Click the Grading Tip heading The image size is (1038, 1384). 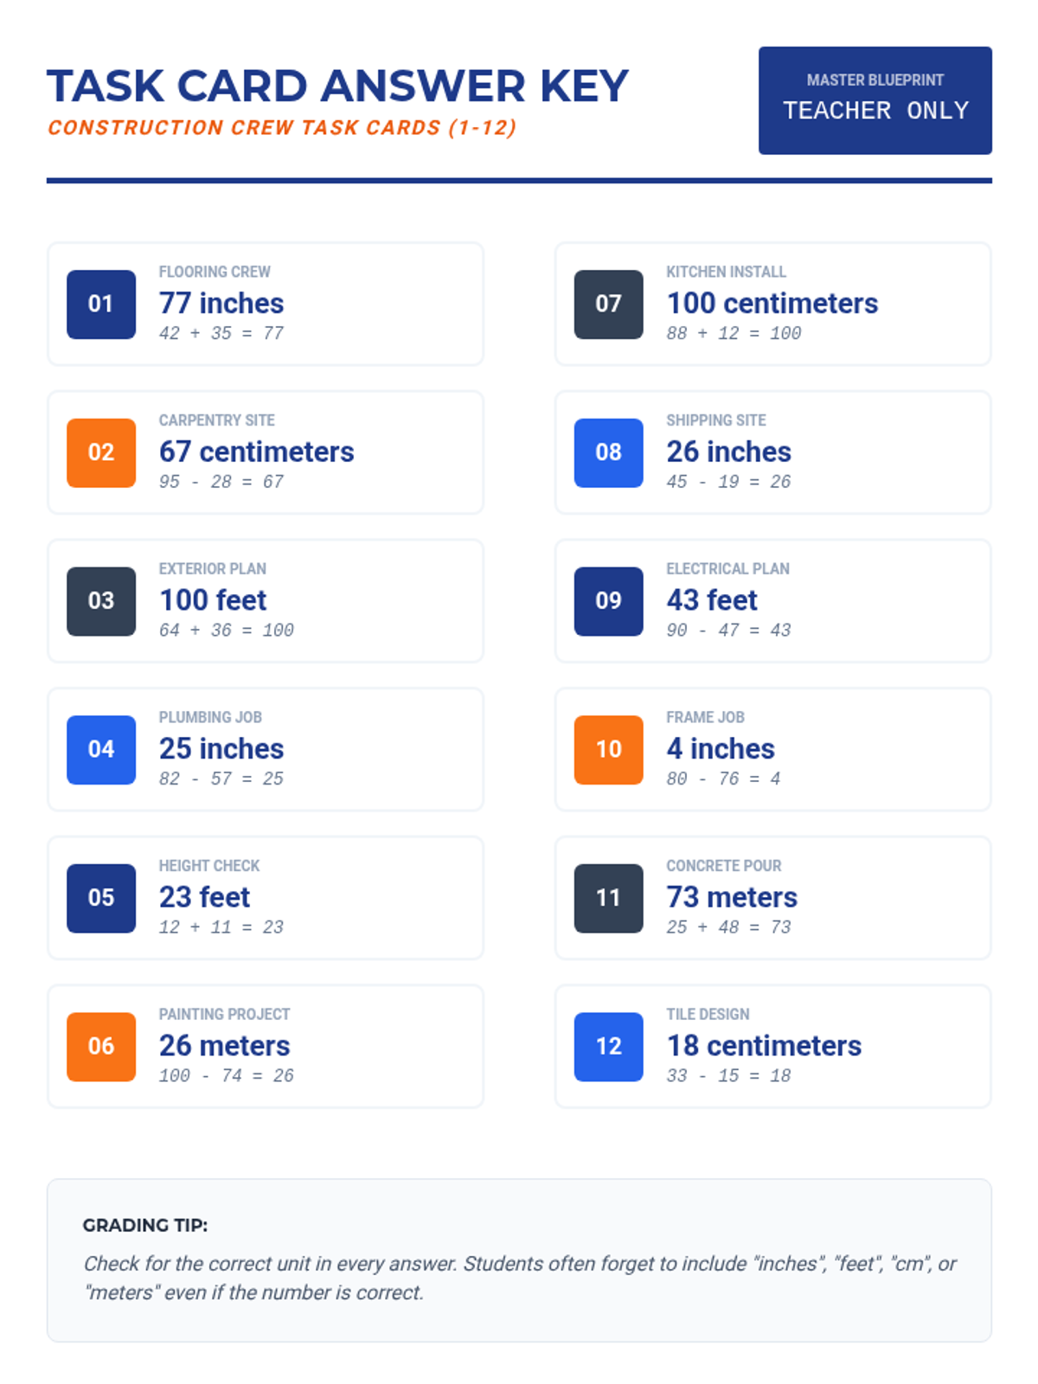pos(144,1225)
